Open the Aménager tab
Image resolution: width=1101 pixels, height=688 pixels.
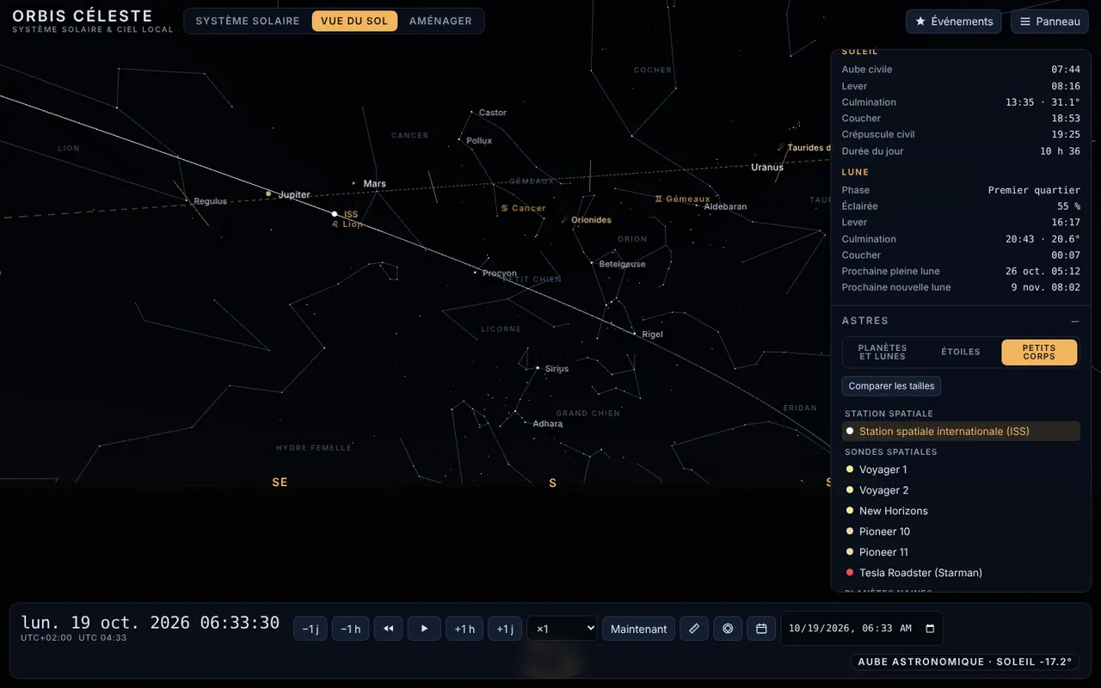pos(440,21)
